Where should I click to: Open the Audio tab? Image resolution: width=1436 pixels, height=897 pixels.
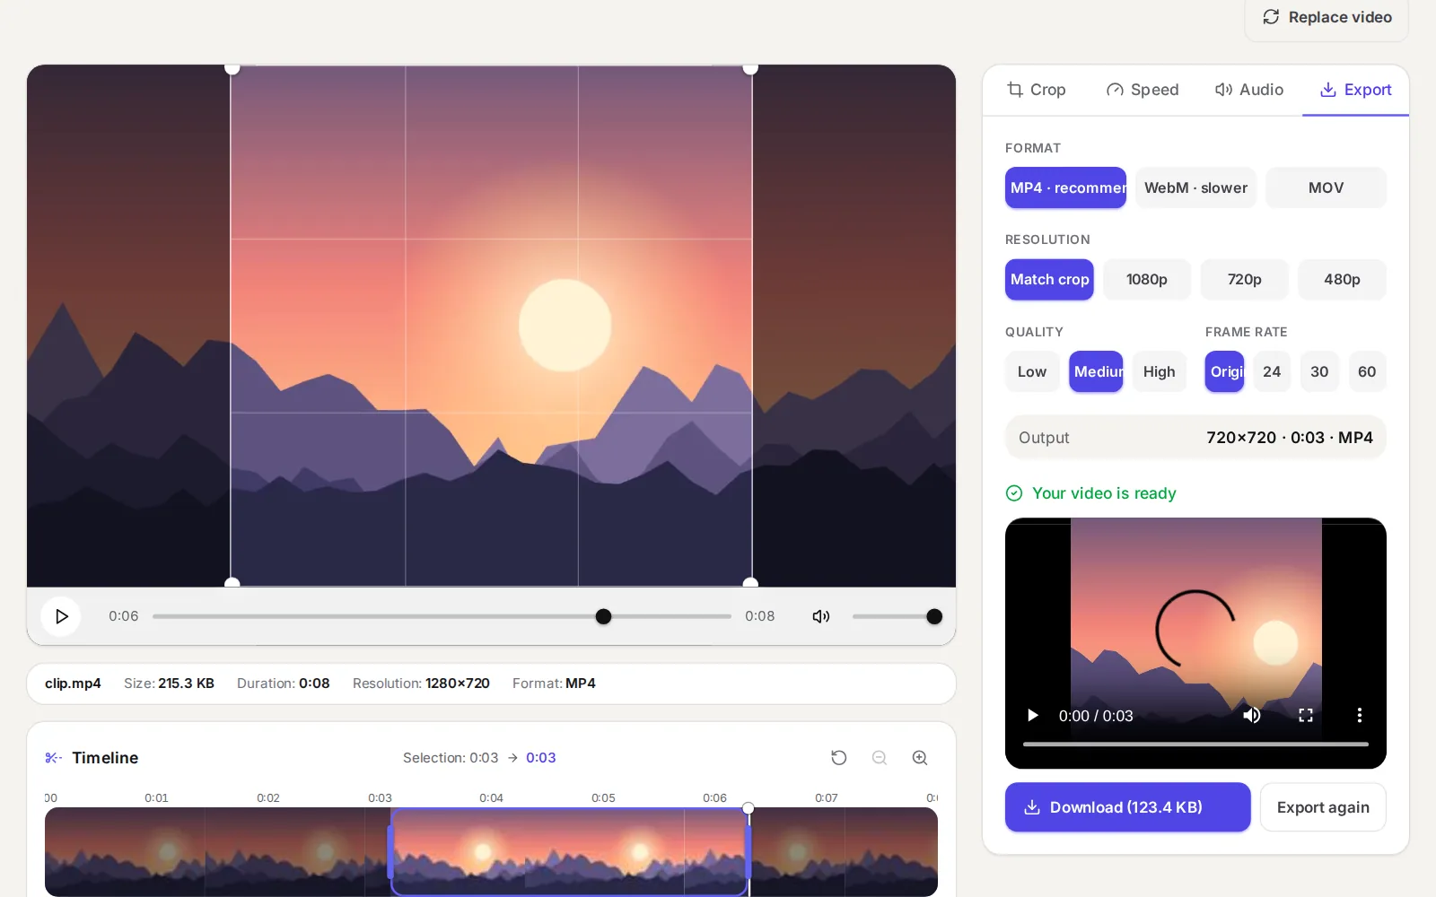[1248, 90]
